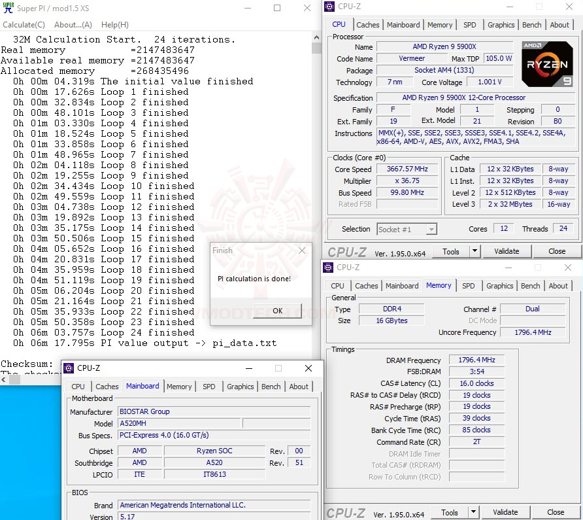
Task: Click the DRAM Frequency value 1796.4 MHz
Action: coord(476,360)
